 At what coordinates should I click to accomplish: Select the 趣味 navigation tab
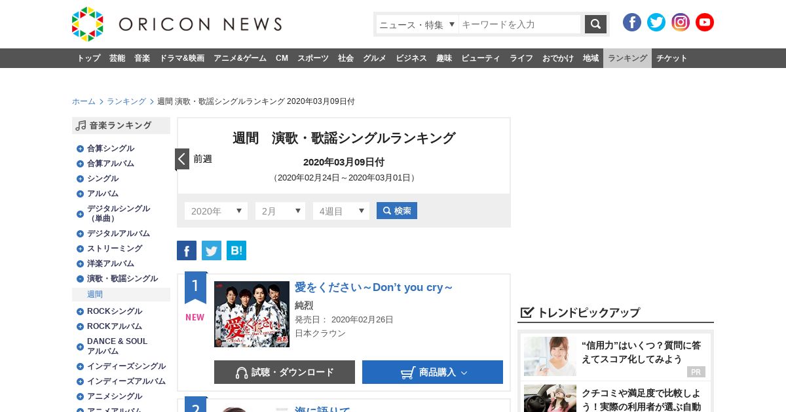444,58
